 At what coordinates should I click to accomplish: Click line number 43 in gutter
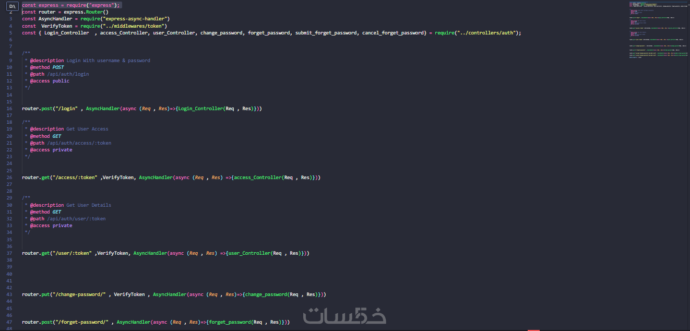[10, 294]
